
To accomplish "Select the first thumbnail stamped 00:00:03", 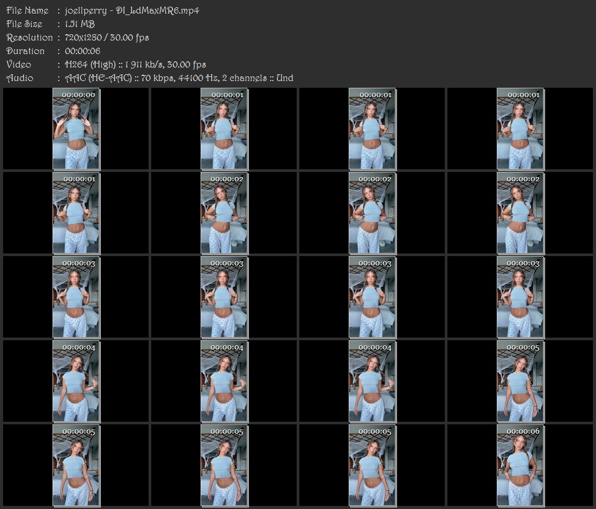I will 76,297.
